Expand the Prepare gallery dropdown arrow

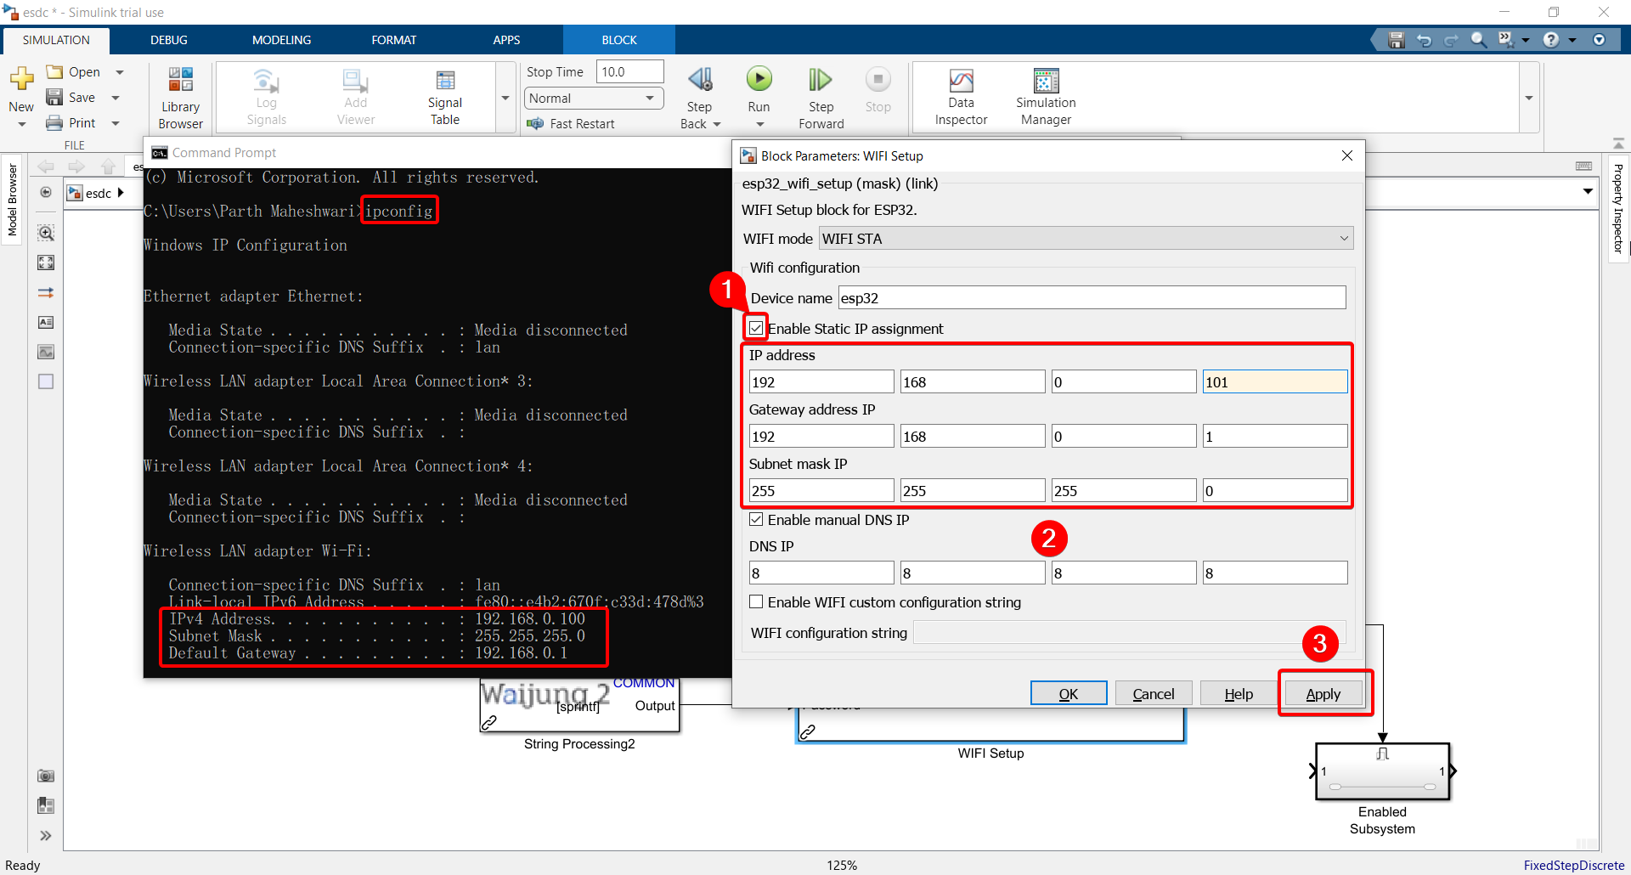(x=505, y=98)
